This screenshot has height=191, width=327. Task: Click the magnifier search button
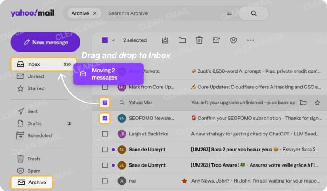click(x=254, y=13)
